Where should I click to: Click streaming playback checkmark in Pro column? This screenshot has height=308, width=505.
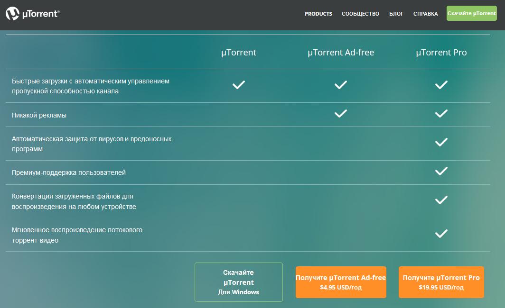pos(441,233)
